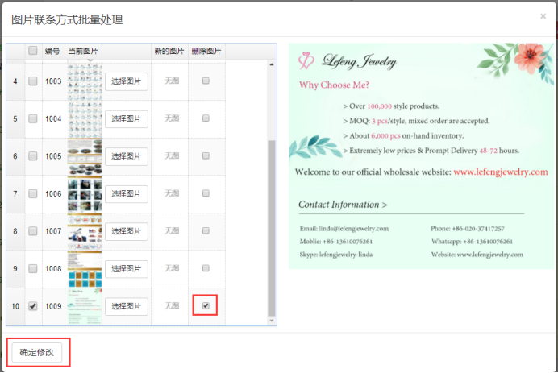
Task: Click the row index 4 cell
Action: coord(15,81)
